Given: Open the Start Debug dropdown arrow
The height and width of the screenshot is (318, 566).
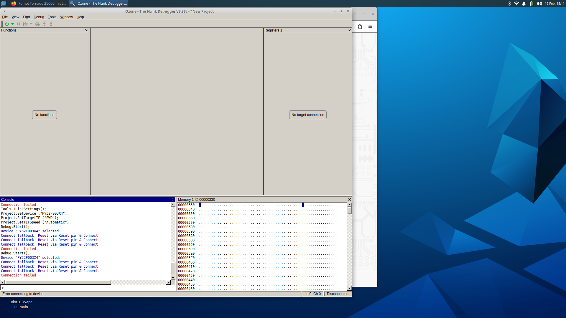Looking at the screenshot, I should point(12,24).
